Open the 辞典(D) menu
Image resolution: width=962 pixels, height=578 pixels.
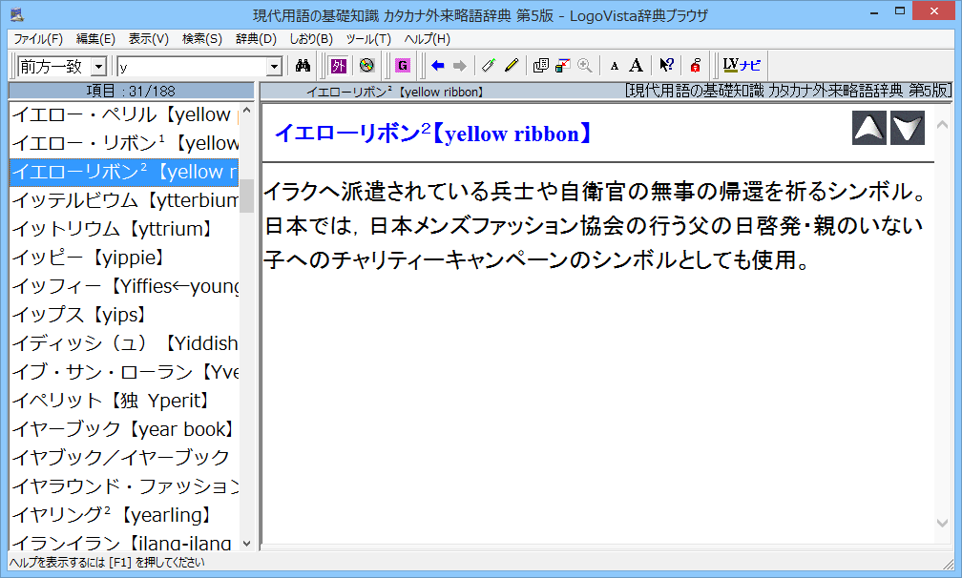coord(255,39)
